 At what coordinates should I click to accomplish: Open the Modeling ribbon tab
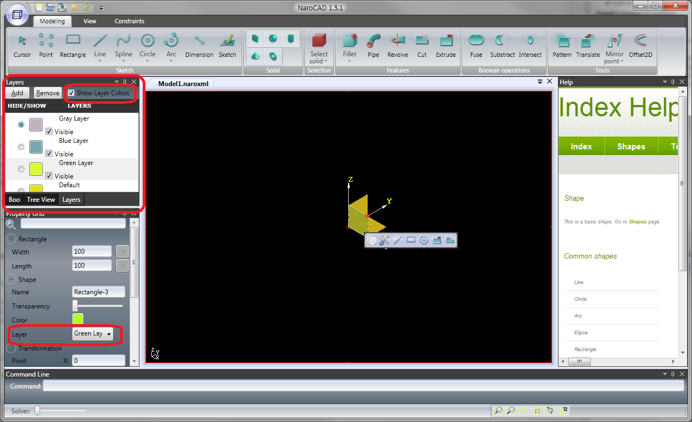52,21
